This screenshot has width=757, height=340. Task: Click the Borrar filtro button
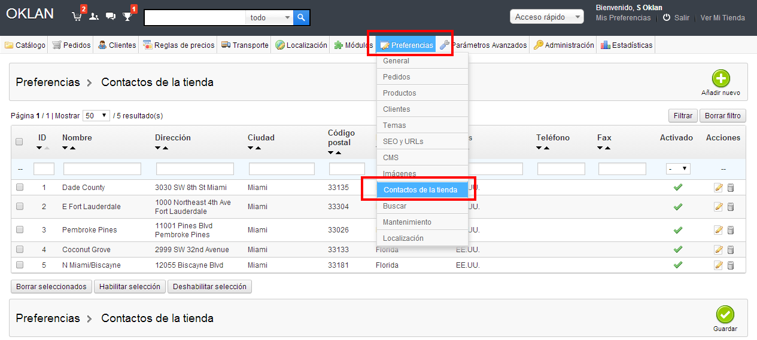click(722, 116)
